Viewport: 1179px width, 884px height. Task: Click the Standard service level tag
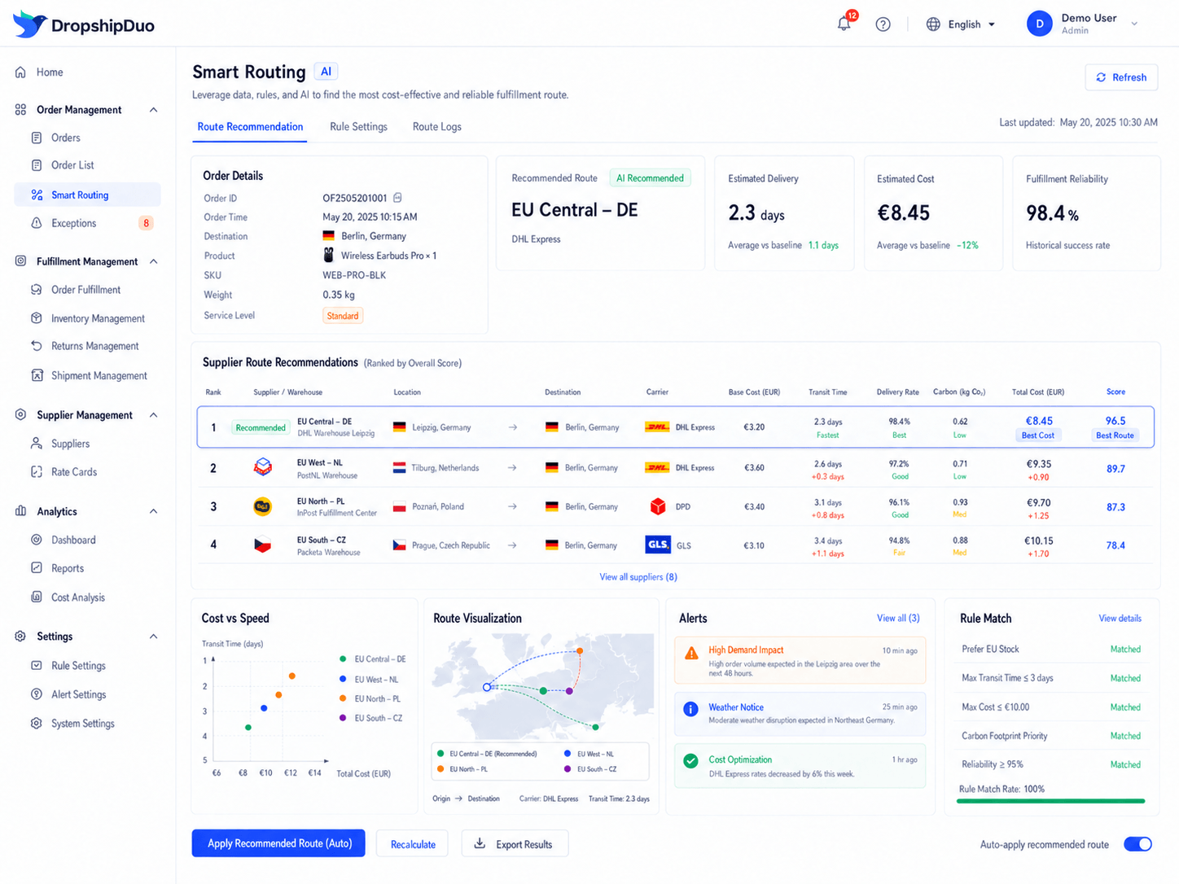pos(342,316)
